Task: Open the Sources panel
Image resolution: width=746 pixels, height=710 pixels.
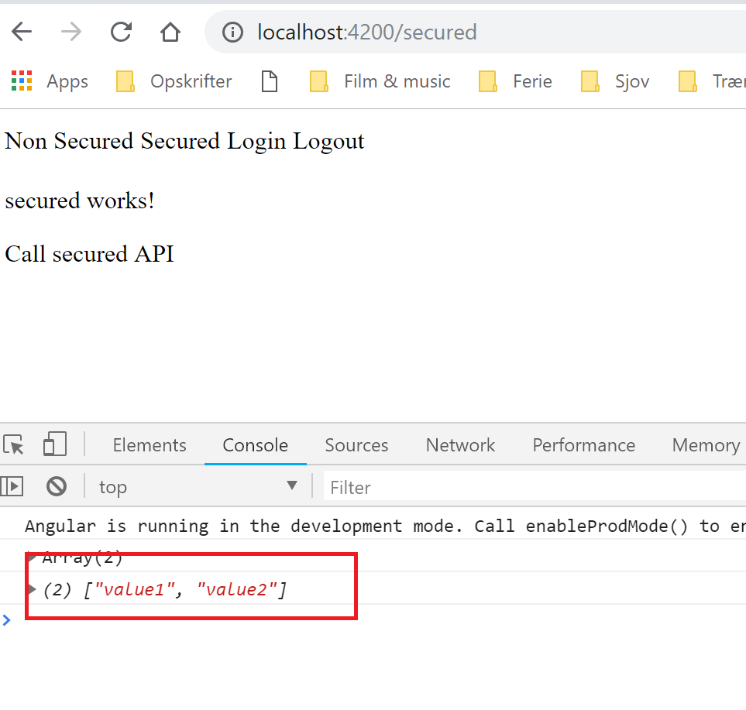Action: (356, 445)
